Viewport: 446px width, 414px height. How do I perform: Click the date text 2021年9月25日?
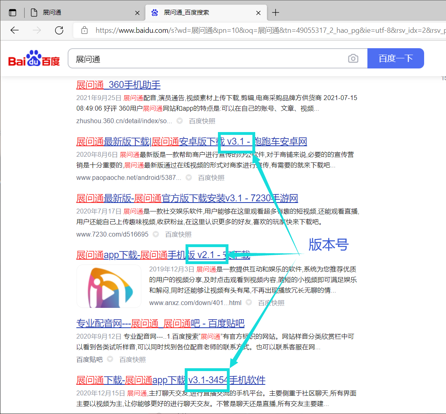pos(99,98)
